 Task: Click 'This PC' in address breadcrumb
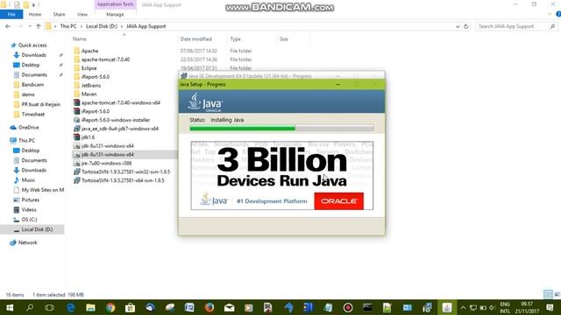coord(68,26)
